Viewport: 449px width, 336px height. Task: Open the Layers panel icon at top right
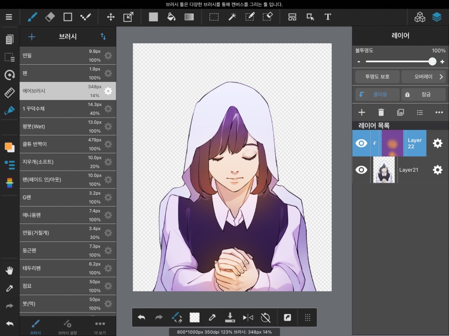click(437, 16)
